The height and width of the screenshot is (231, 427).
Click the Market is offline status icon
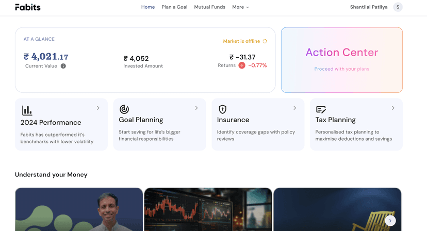[265, 41]
